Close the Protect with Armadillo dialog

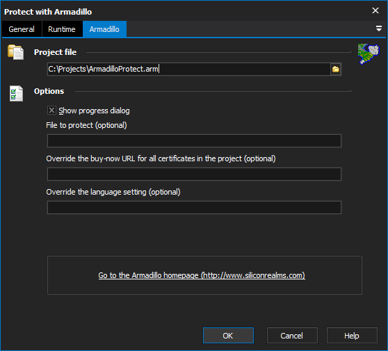[375, 10]
